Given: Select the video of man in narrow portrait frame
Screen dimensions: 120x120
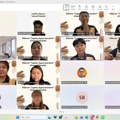Looking at the screenshot, I should [x=38, y=23].
